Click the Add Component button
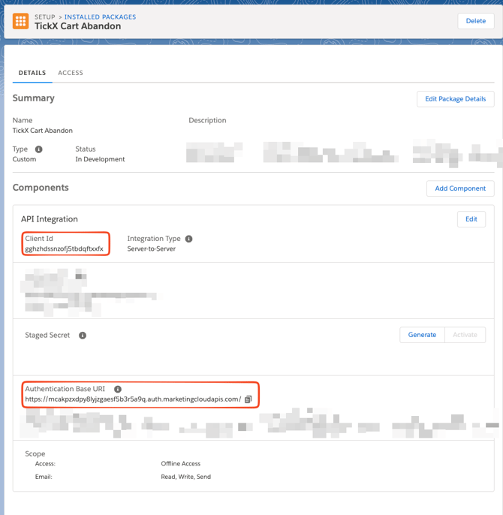Viewport: 503px width, 515px height. (x=460, y=188)
